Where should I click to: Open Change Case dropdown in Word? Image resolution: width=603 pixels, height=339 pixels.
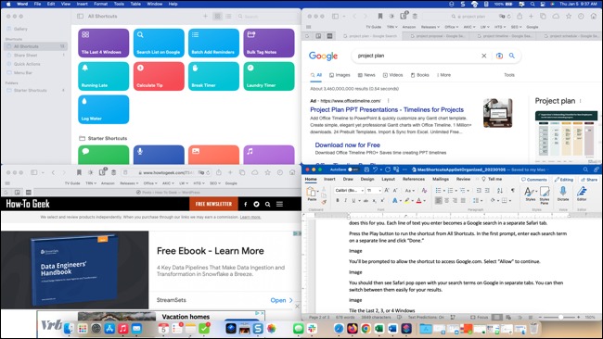[409, 191]
